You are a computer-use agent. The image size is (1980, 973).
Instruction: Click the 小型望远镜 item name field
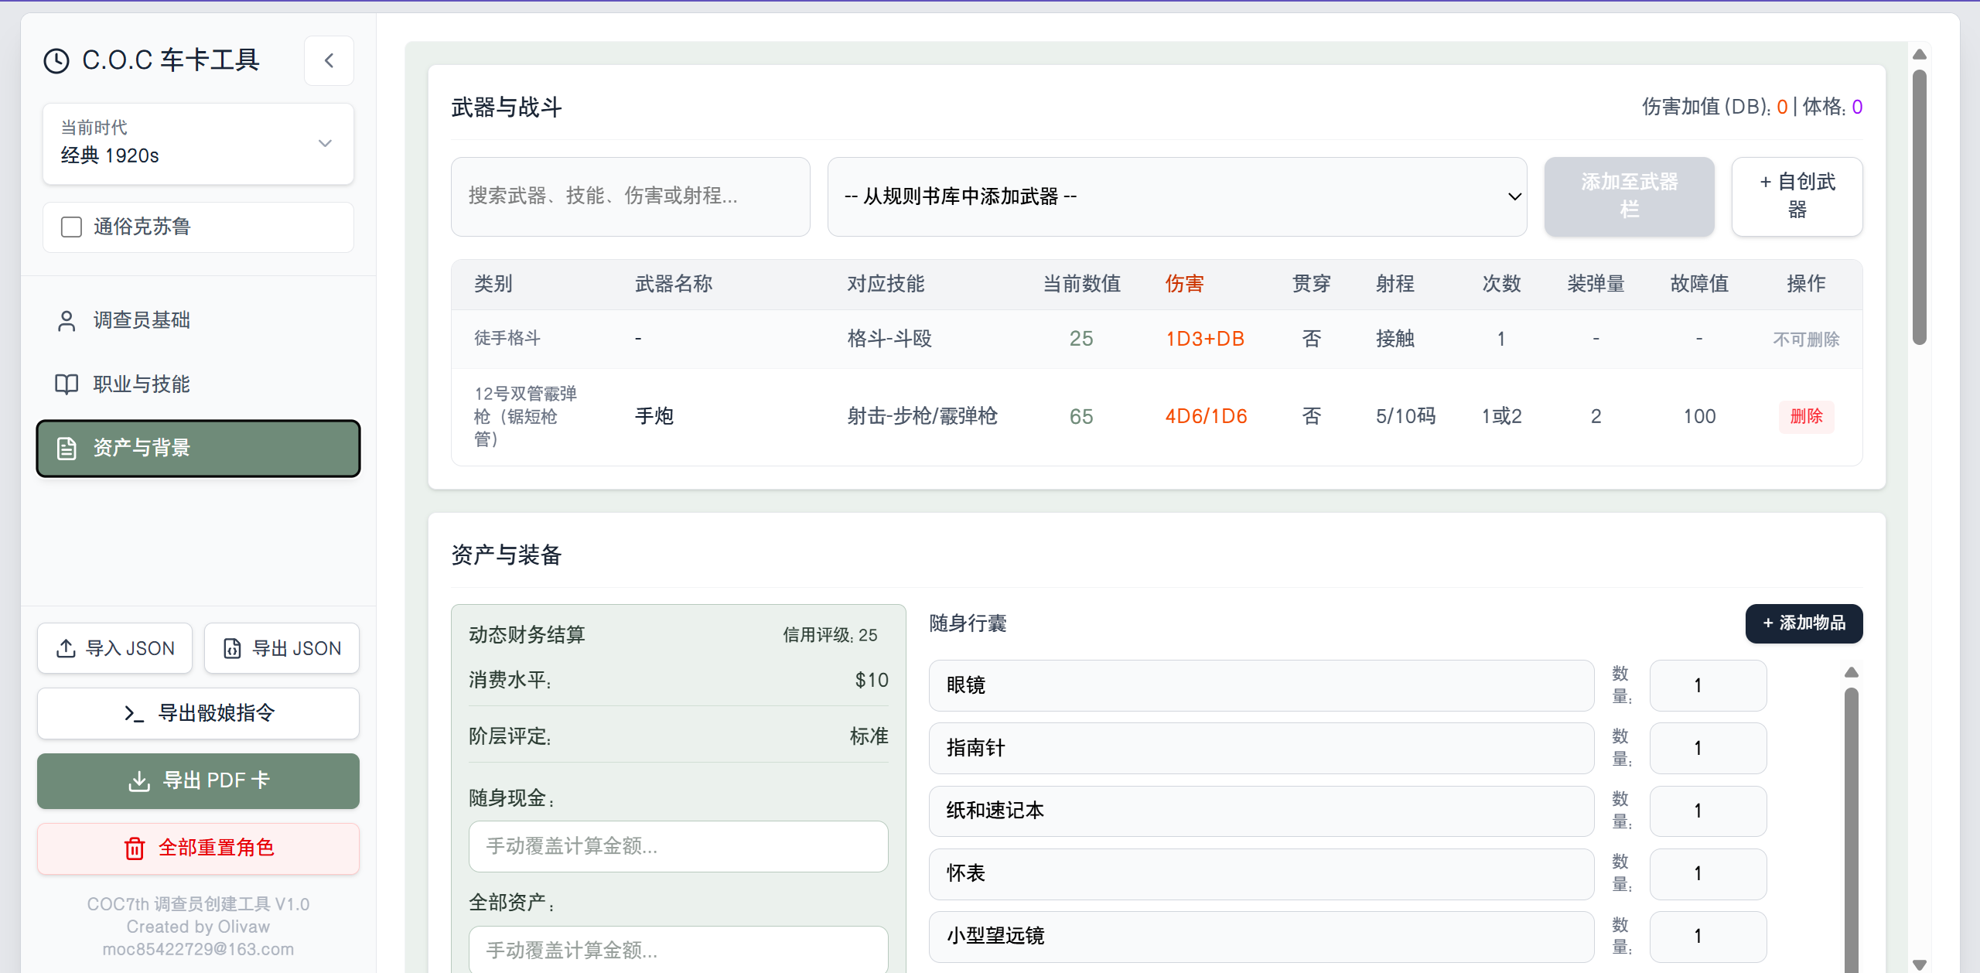coord(1261,936)
